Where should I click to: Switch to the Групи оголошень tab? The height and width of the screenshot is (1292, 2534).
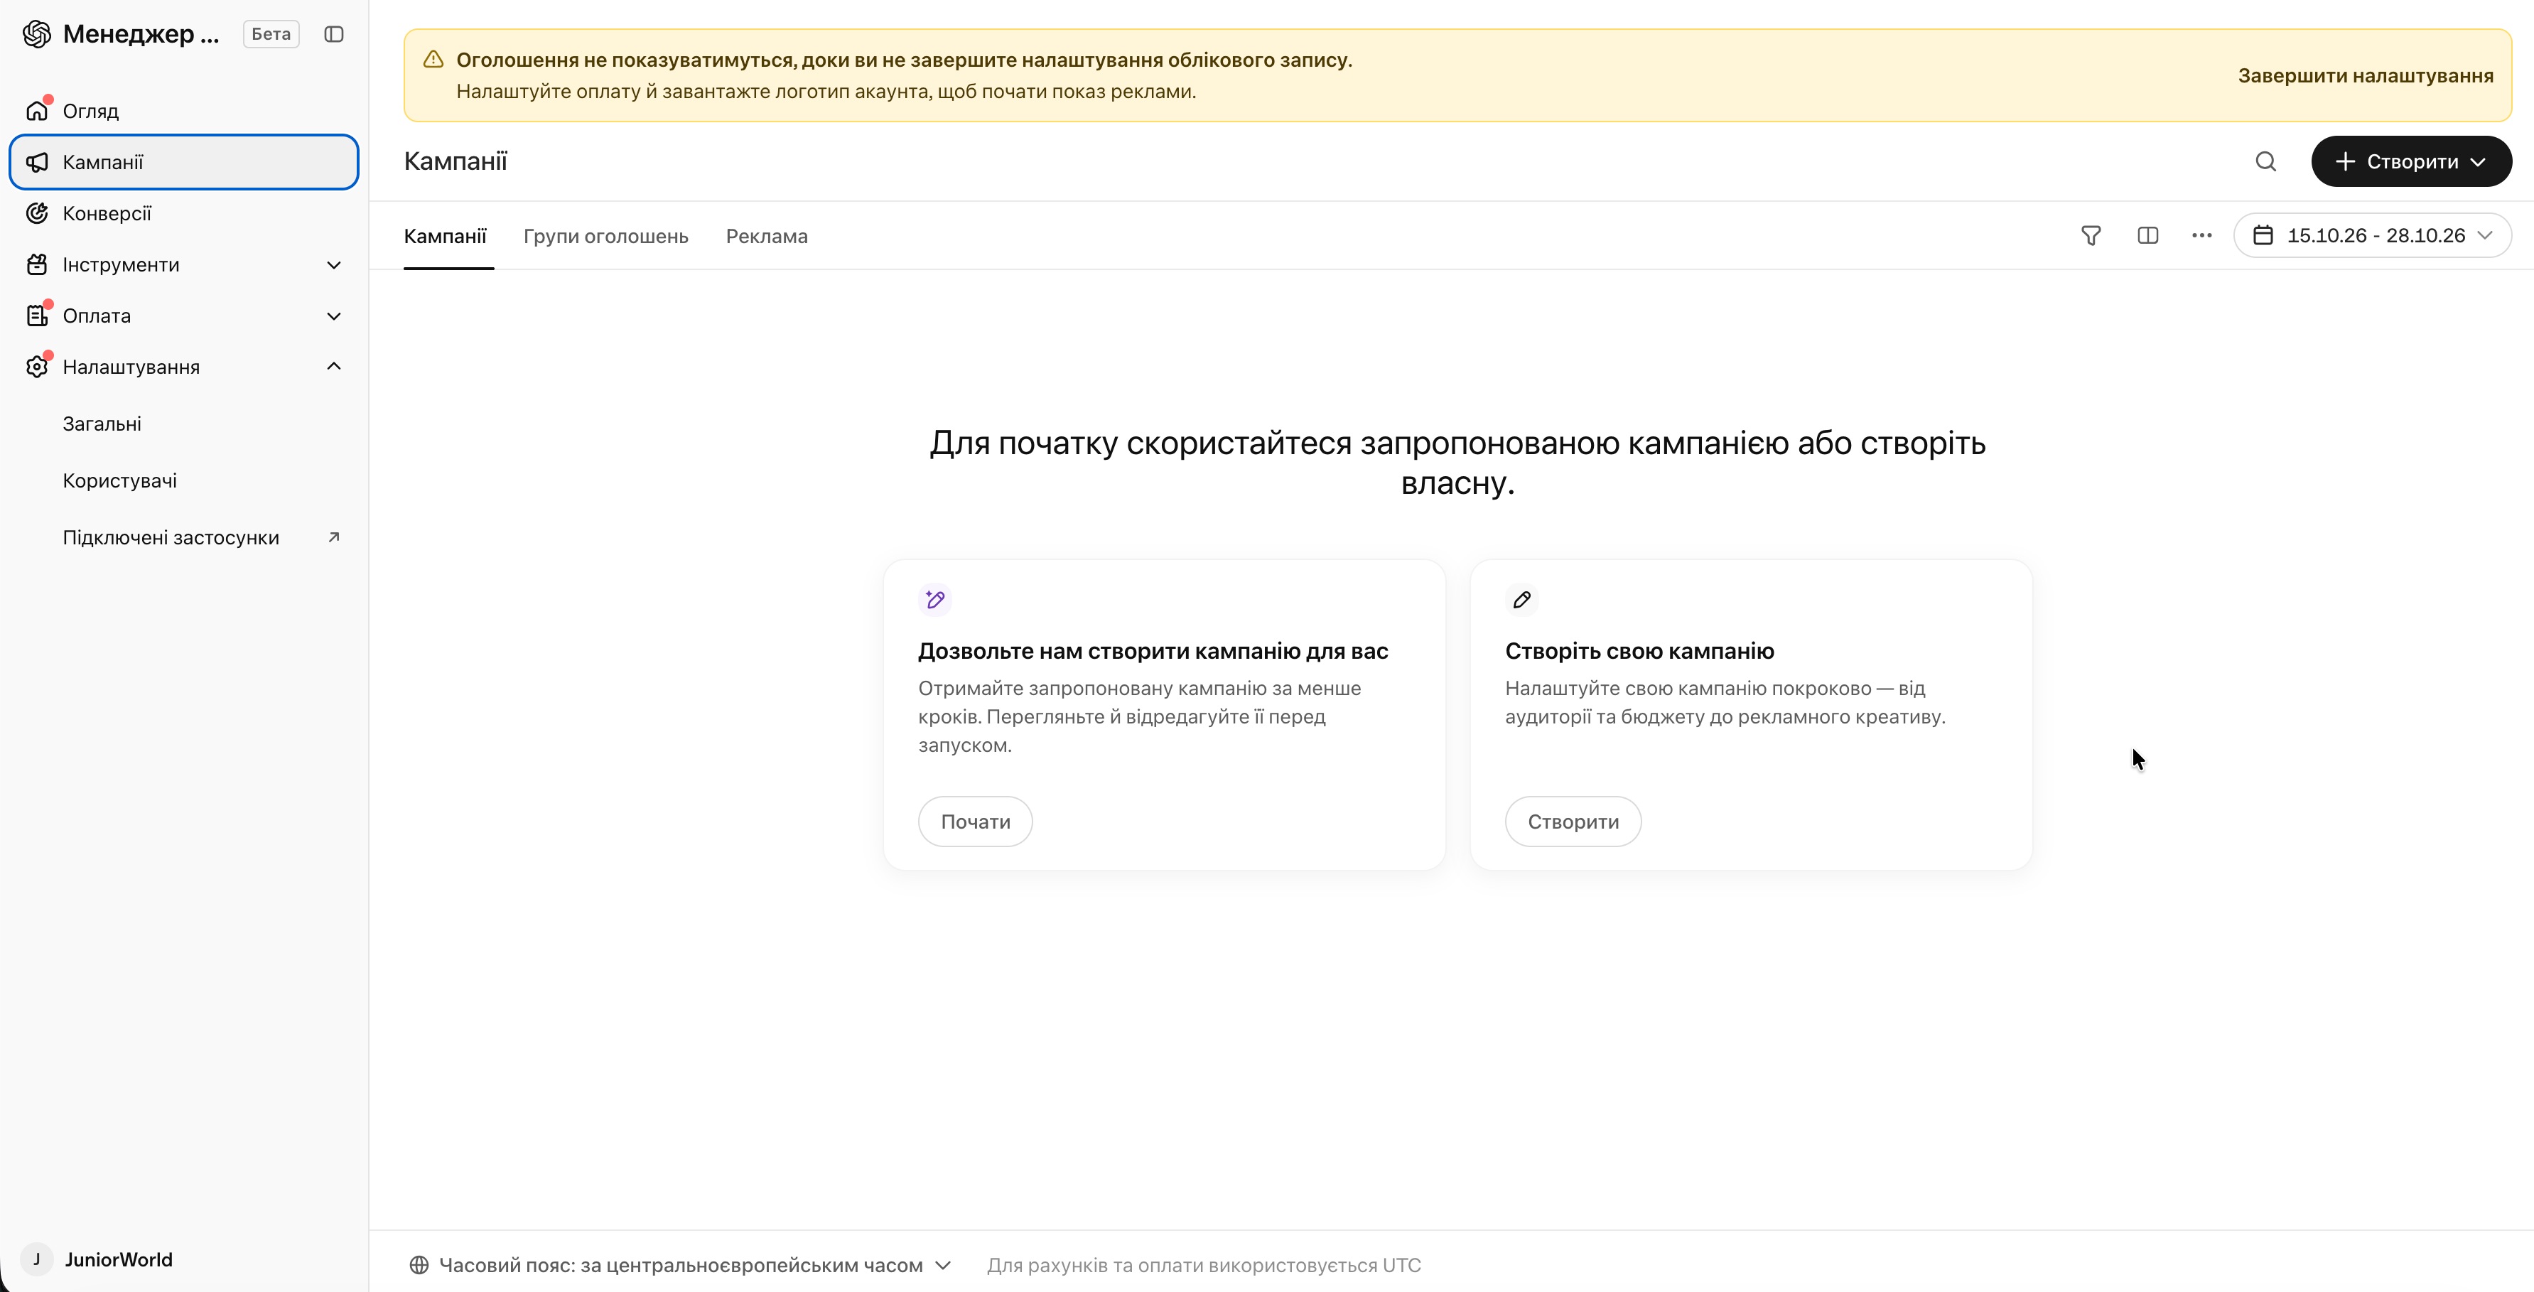click(x=606, y=236)
